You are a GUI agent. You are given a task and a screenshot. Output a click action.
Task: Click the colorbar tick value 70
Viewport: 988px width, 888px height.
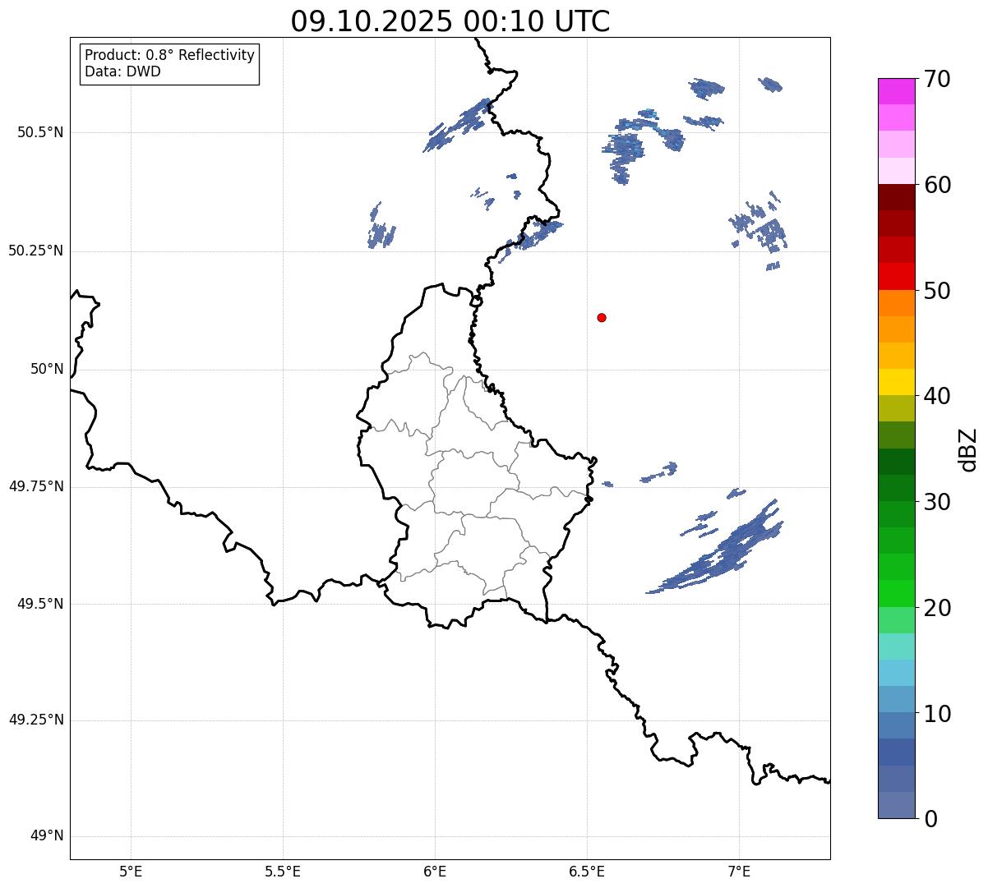937,79
